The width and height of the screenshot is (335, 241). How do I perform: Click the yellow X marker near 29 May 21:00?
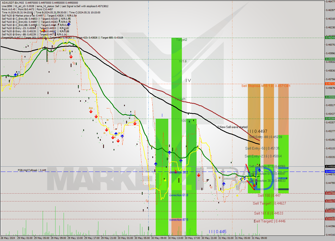pos(104,133)
